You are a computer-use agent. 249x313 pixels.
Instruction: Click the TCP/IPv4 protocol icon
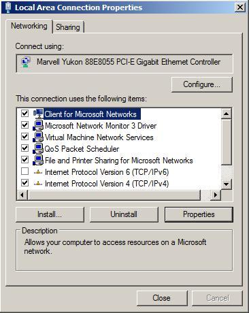(x=38, y=184)
